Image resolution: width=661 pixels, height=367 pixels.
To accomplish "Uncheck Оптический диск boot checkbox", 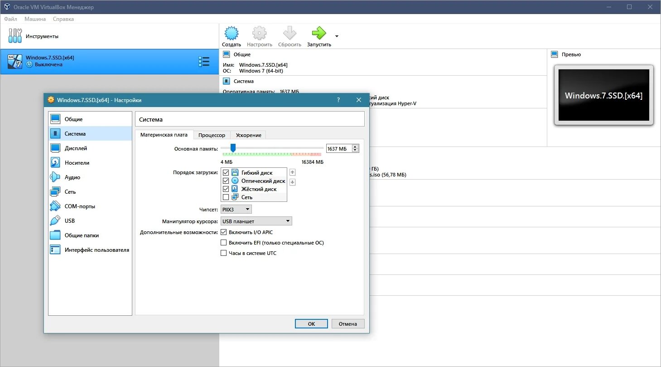I will 226,181.
